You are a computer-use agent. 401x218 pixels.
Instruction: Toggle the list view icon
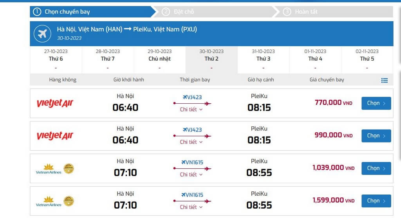tap(385, 80)
